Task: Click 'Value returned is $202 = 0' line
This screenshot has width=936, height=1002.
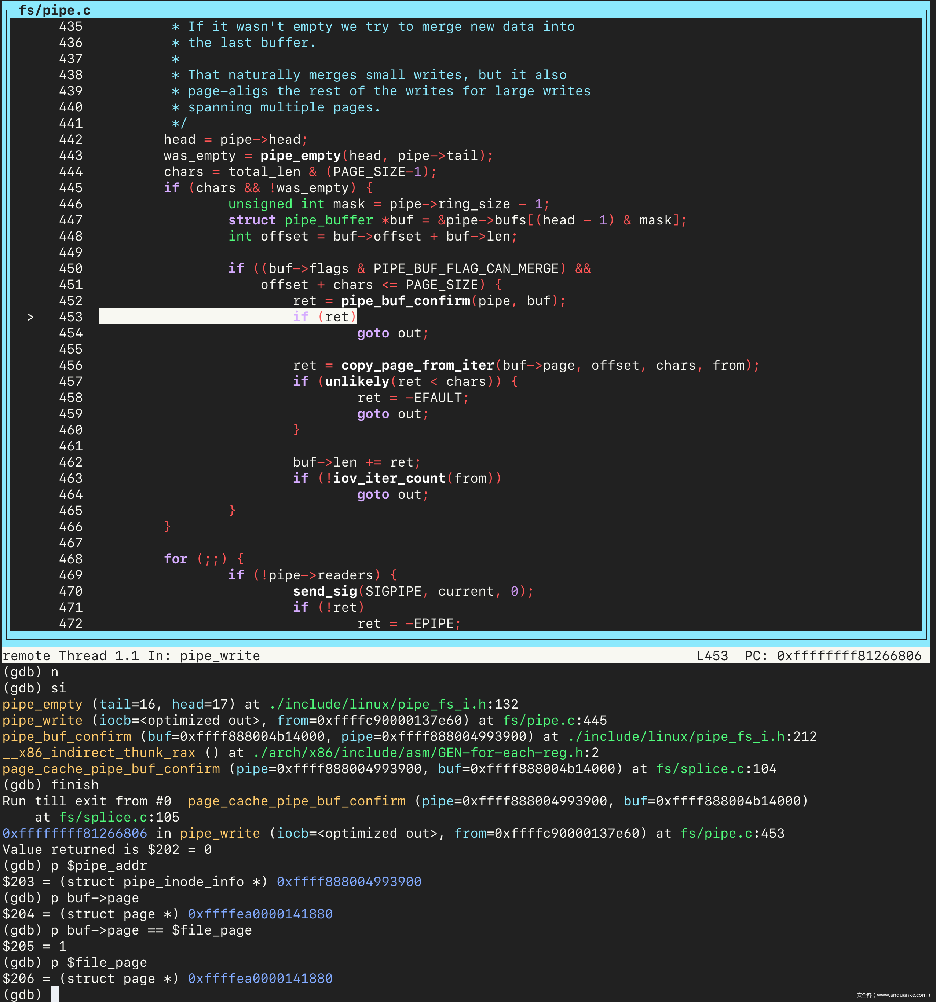Action: [107, 849]
